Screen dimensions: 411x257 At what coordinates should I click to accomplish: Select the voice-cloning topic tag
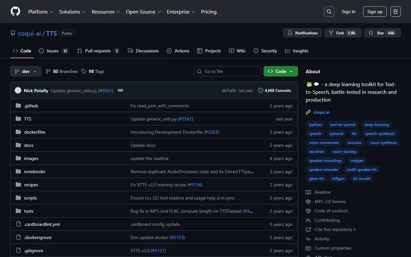[344, 152]
